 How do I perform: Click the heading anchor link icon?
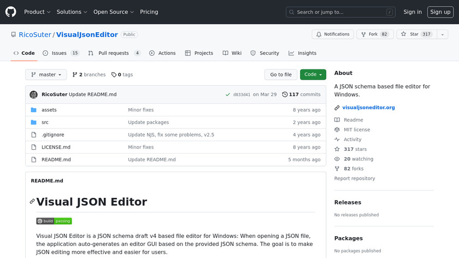pos(32,202)
